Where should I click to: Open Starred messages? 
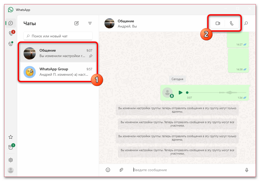[11, 137]
